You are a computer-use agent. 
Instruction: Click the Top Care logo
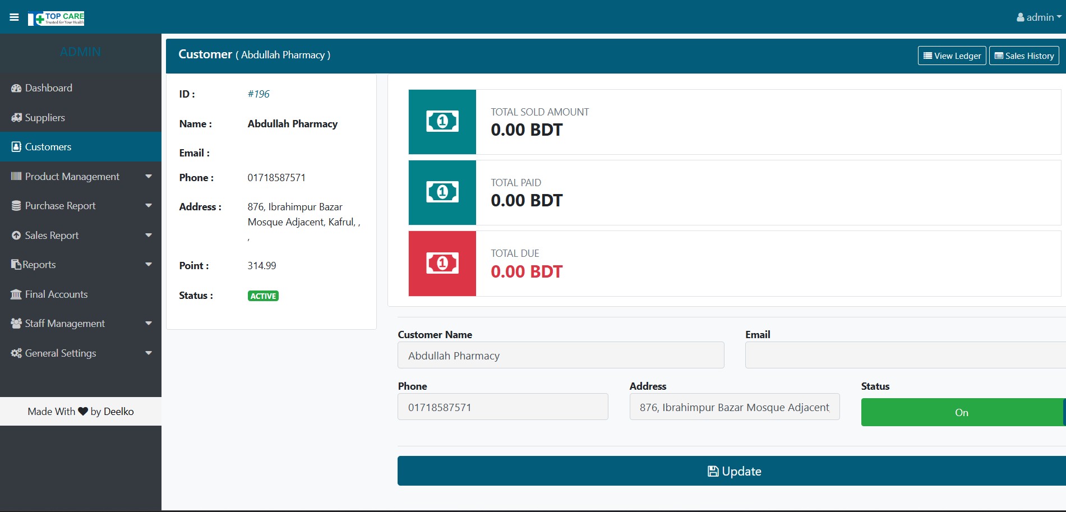(57, 19)
